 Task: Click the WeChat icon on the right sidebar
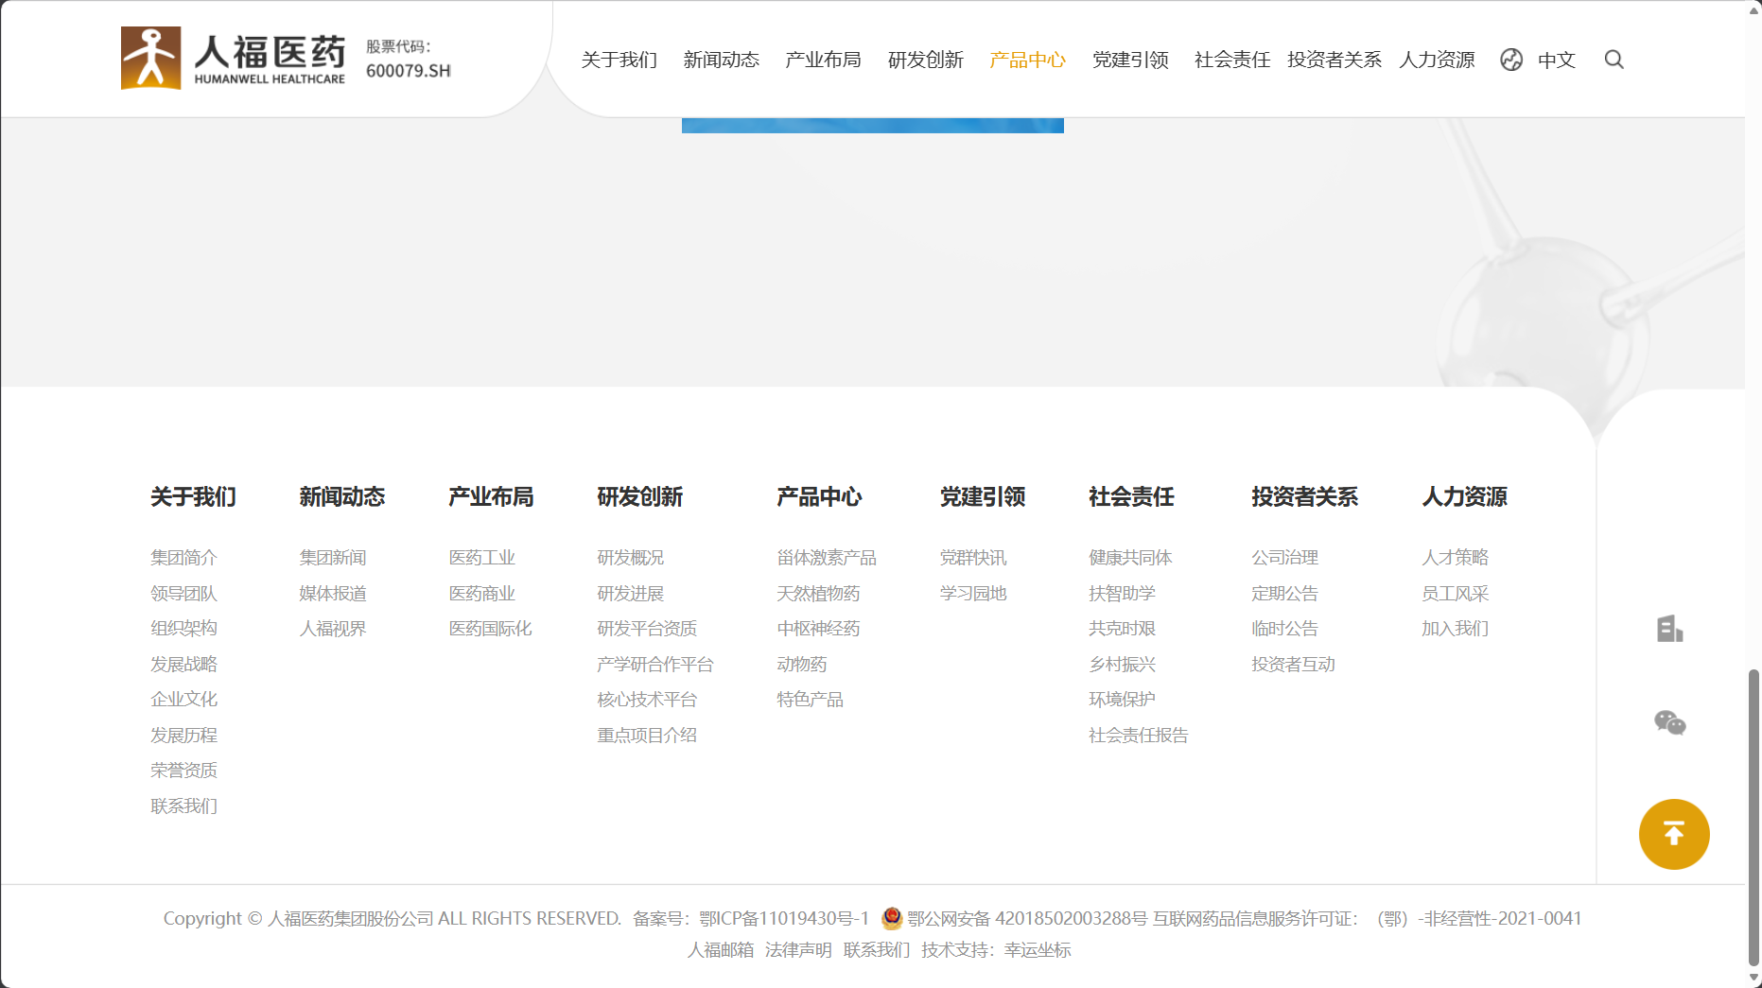1669,723
